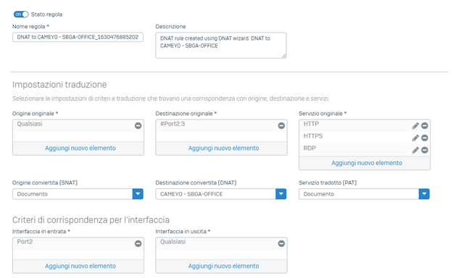Toggle the Stato regola switch
Screen dimensions: 464x278
[21, 14]
